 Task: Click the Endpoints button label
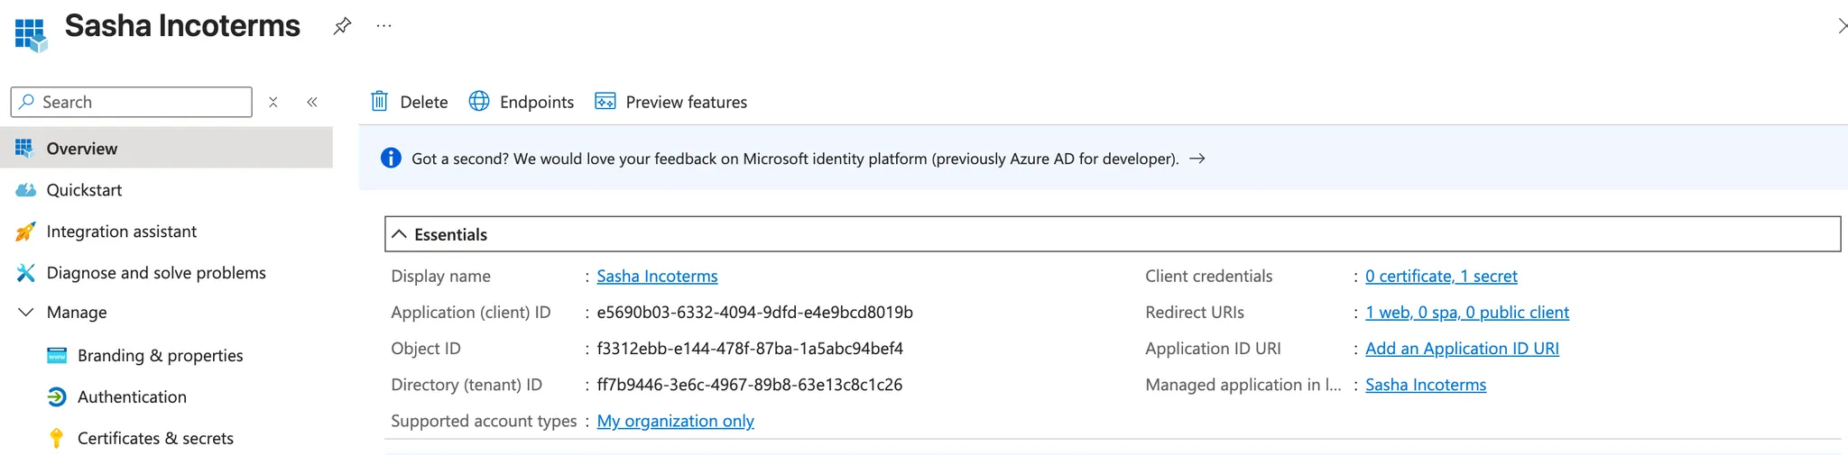coord(537,102)
